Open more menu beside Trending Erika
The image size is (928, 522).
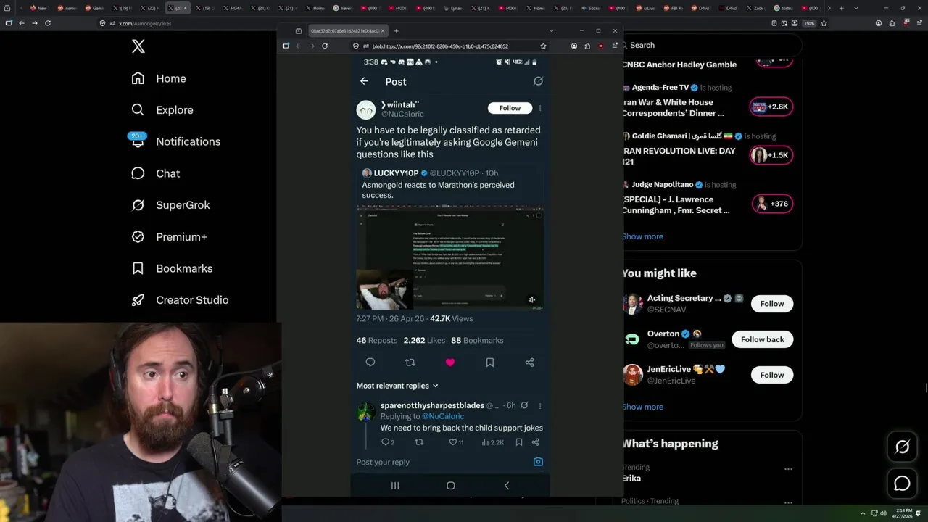pos(788,469)
